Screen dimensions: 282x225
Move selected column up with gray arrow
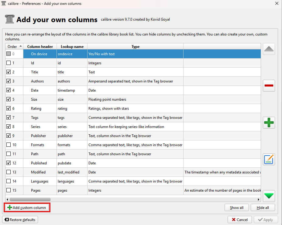click(269, 49)
